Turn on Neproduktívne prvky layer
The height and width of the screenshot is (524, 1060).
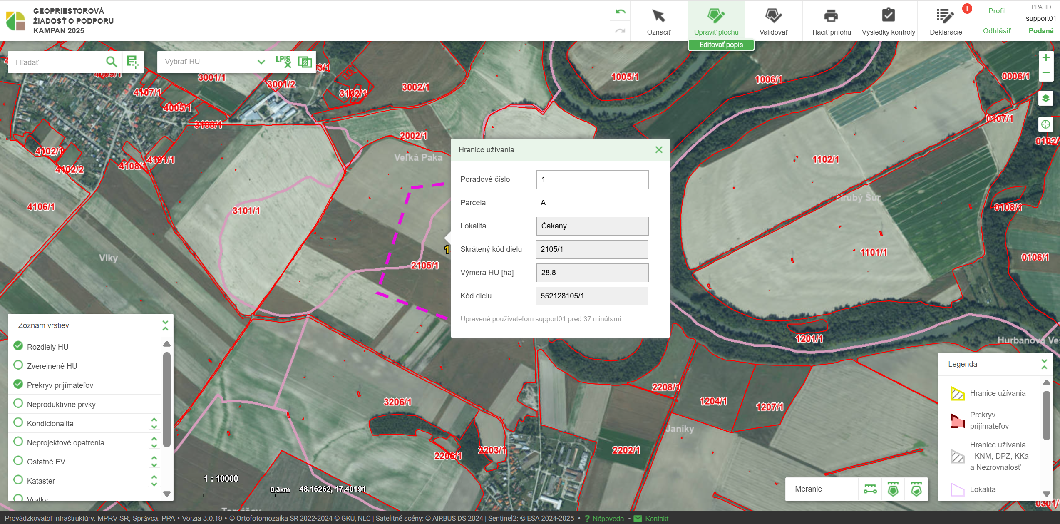tap(18, 404)
